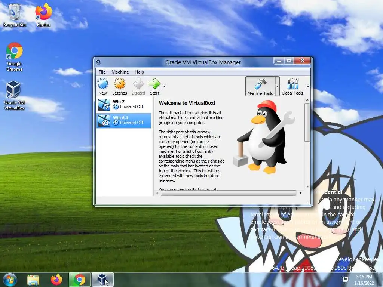The height and width of the screenshot is (287, 383).
Task: Open File Explorer from the taskbar
Action: pyautogui.click(x=33, y=280)
